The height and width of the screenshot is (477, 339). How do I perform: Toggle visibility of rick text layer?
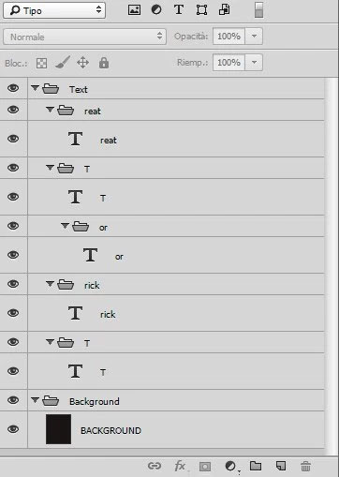coord(13,313)
